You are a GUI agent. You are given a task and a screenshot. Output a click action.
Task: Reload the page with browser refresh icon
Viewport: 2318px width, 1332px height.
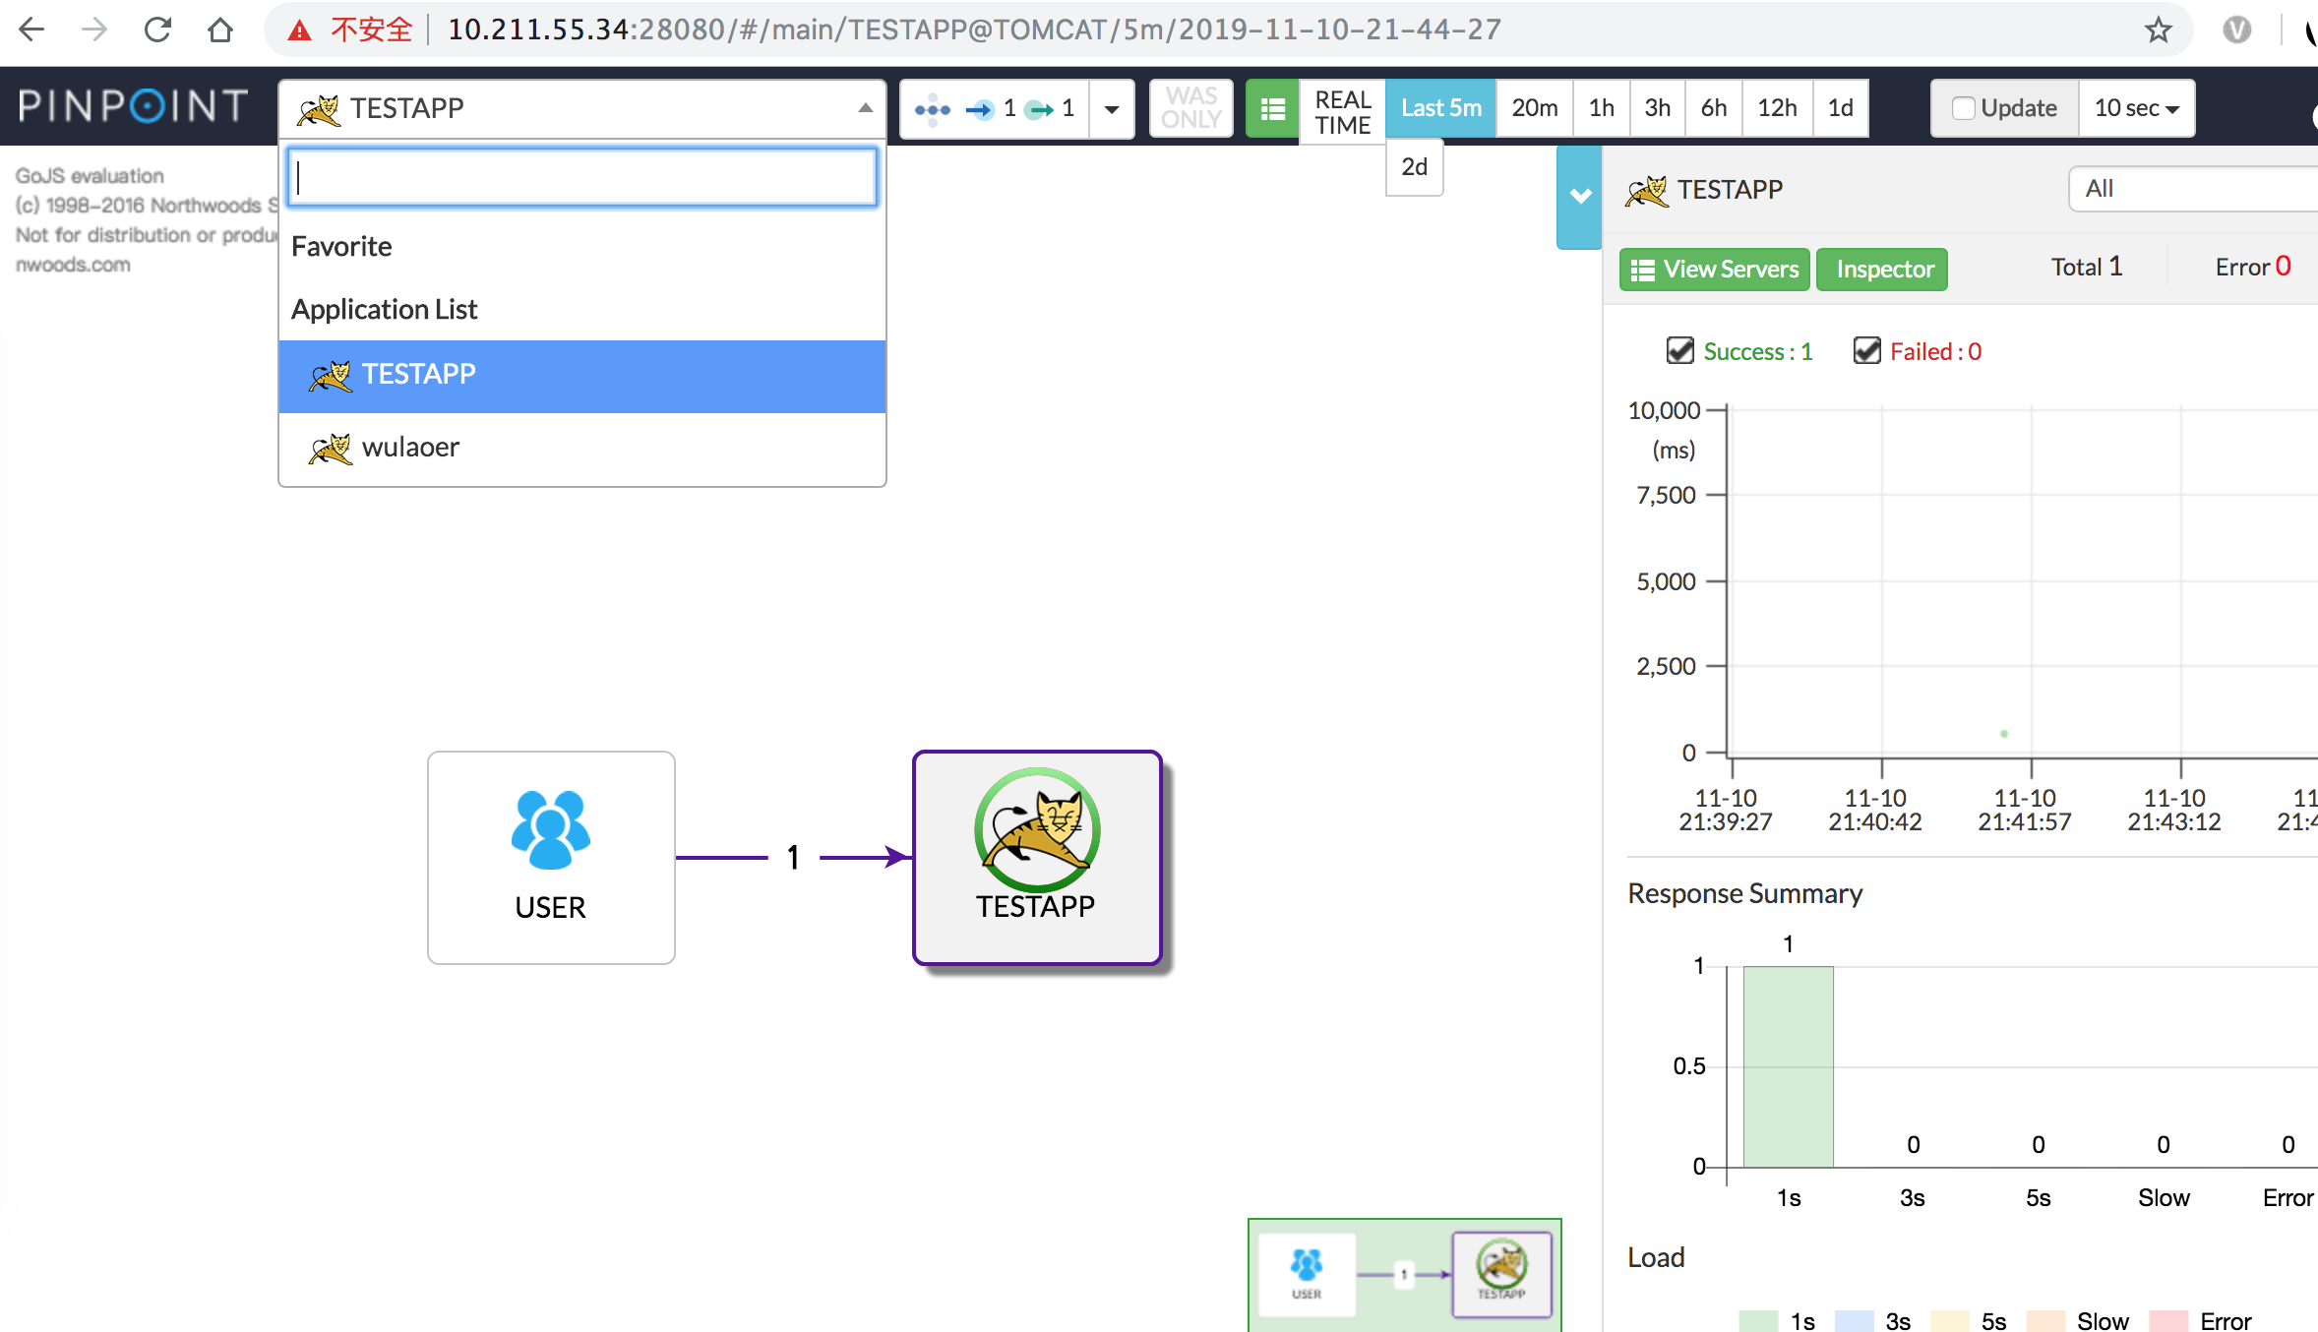click(x=157, y=30)
